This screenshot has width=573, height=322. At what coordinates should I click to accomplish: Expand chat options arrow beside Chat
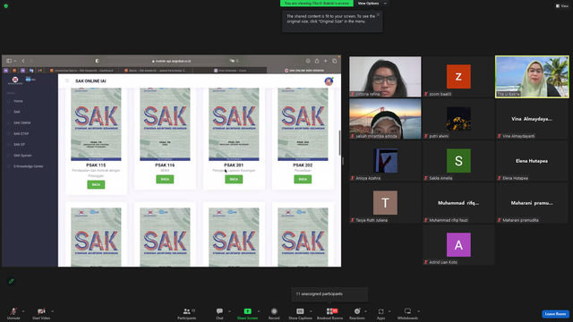click(x=229, y=311)
